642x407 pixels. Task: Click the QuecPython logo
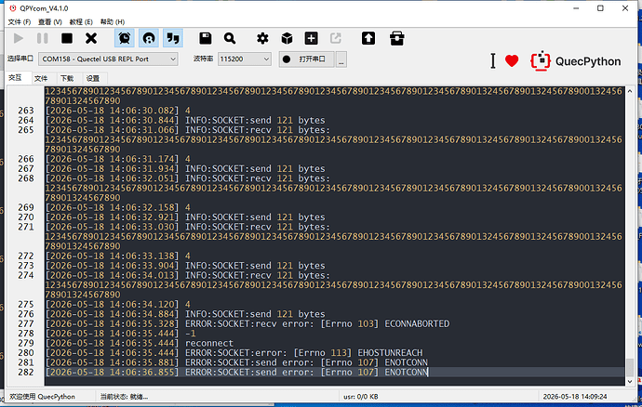(576, 61)
